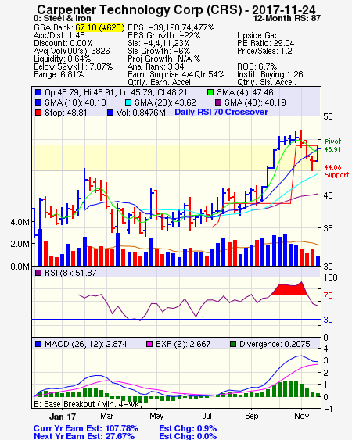The width and height of the screenshot is (352, 440).
Task: Click the Acc/Dist: 1.48 value
Action: (59, 35)
